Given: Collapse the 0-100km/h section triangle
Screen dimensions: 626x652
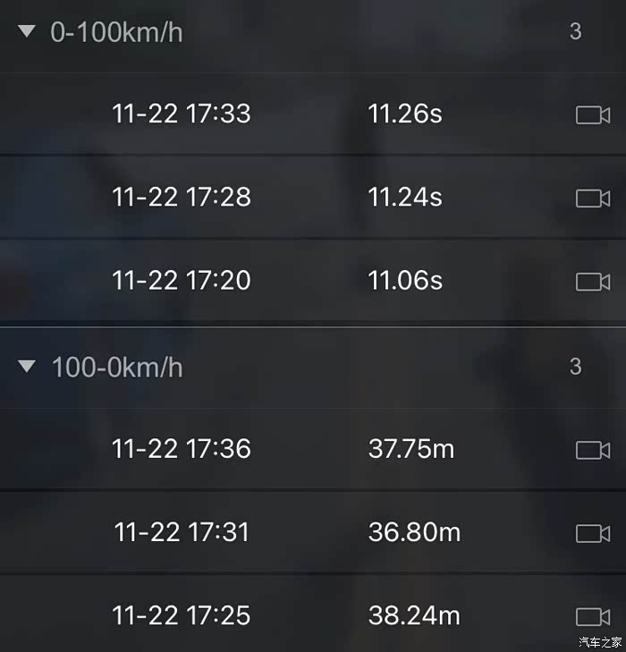Looking at the screenshot, I should click(27, 32).
